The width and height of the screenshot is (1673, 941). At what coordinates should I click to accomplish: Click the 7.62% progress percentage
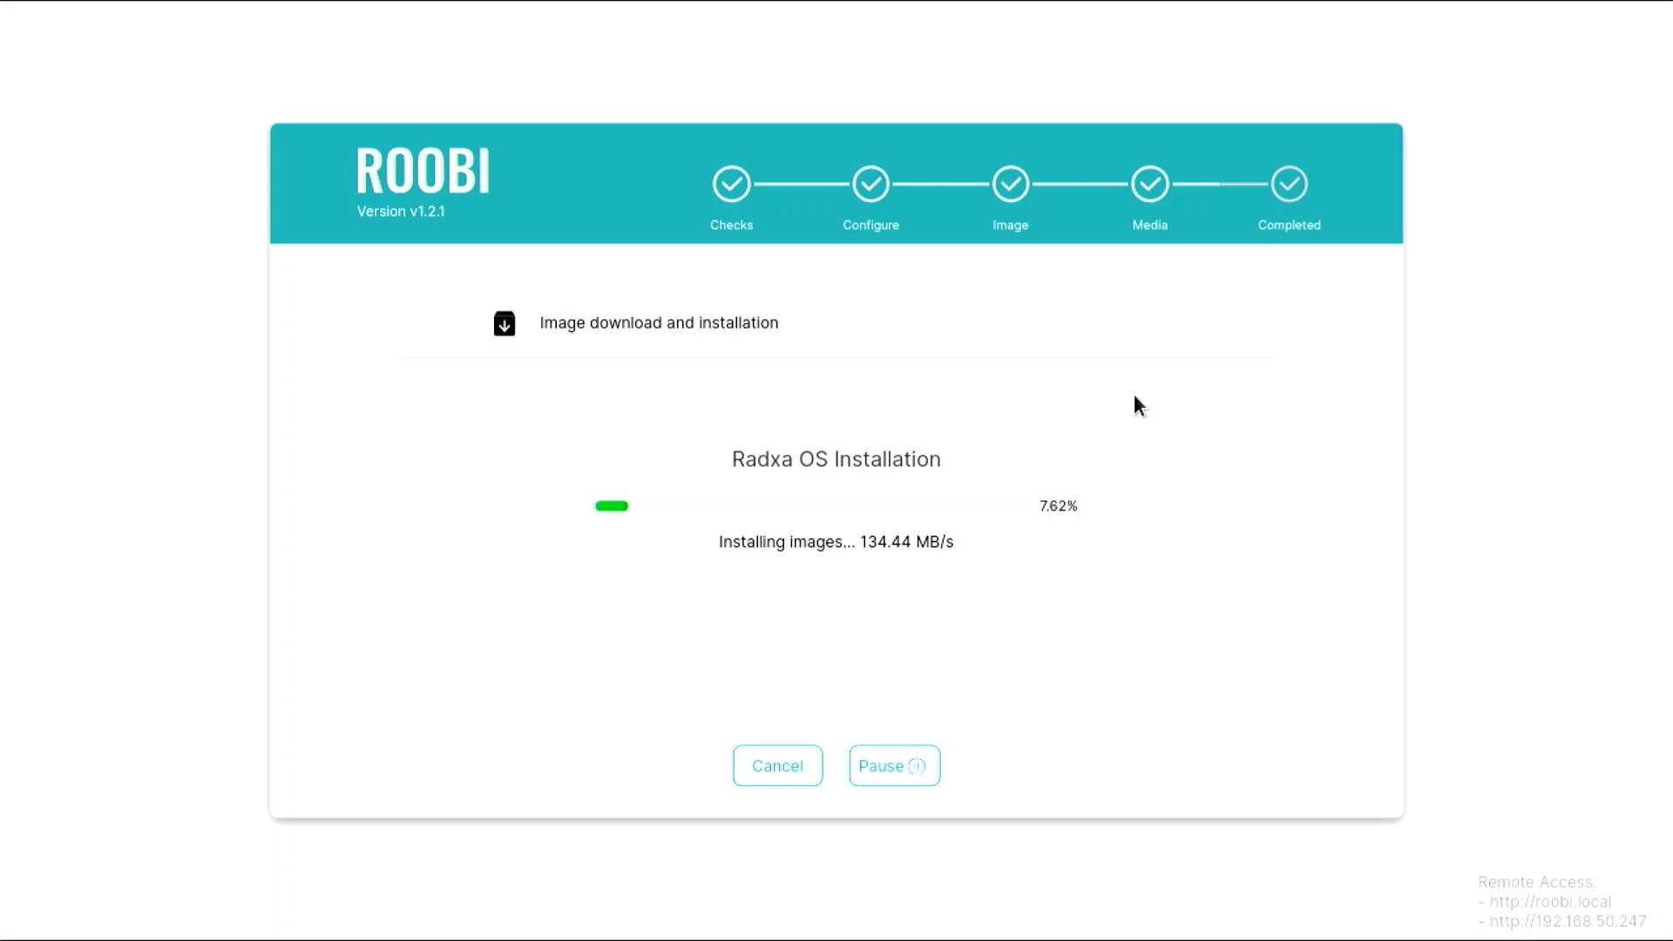(x=1058, y=506)
